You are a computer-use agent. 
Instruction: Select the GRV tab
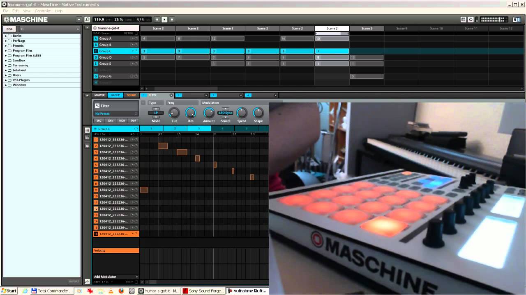[x=111, y=120]
